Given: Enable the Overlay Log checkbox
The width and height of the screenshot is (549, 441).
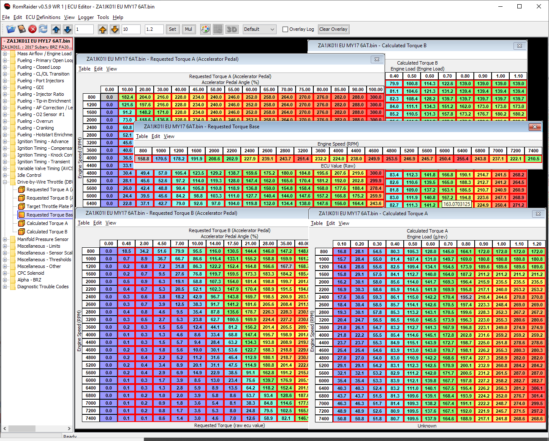Looking at the screenshot, I should 285,30.
